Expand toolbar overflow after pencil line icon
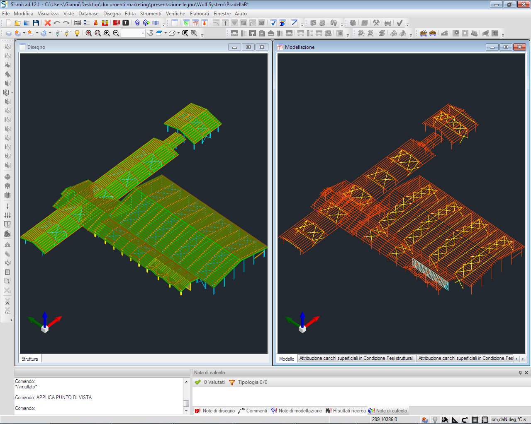Image resolution: width=531 pixels, height=424 pixels. [x=302, y=24]
